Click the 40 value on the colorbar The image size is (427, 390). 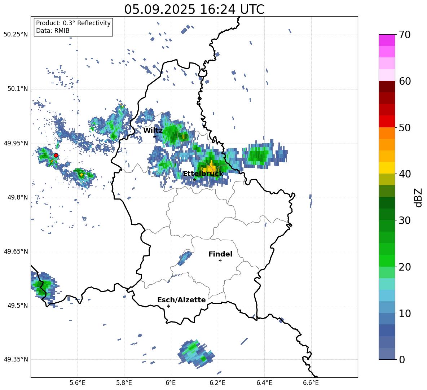coord(405,174)
